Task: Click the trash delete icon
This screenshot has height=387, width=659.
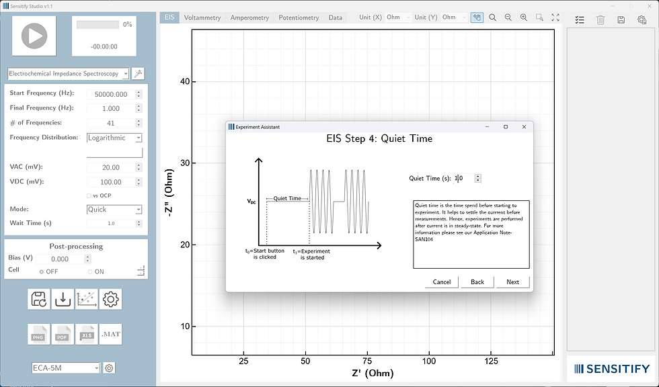Action: click(600, 19)
